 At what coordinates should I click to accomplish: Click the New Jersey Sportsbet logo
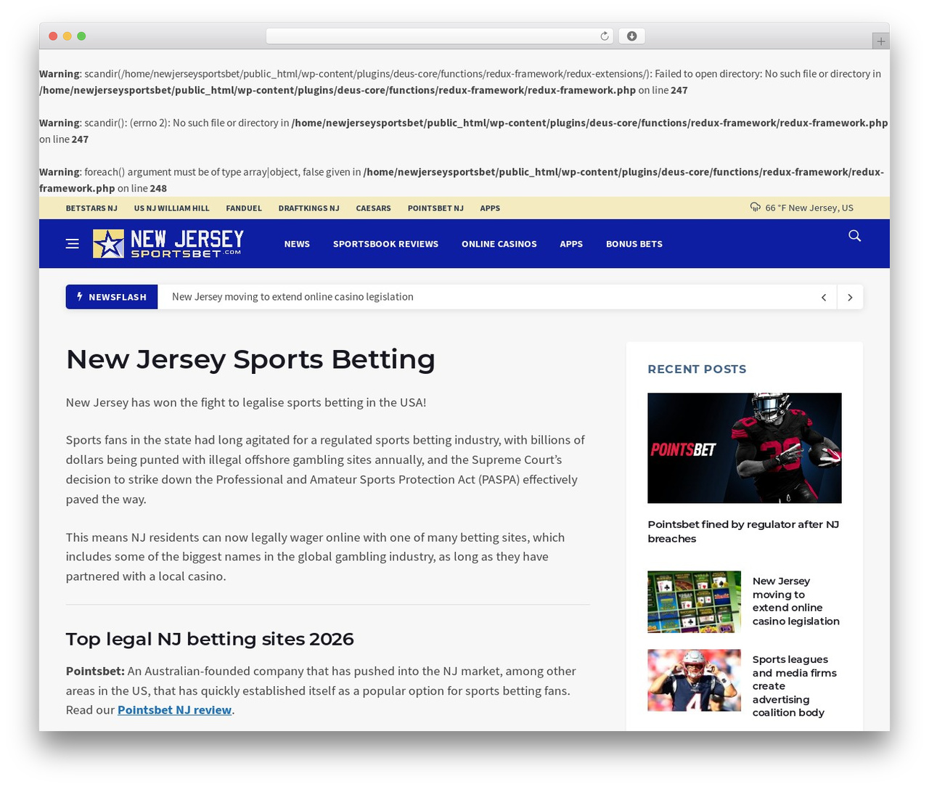coord(168,244)
